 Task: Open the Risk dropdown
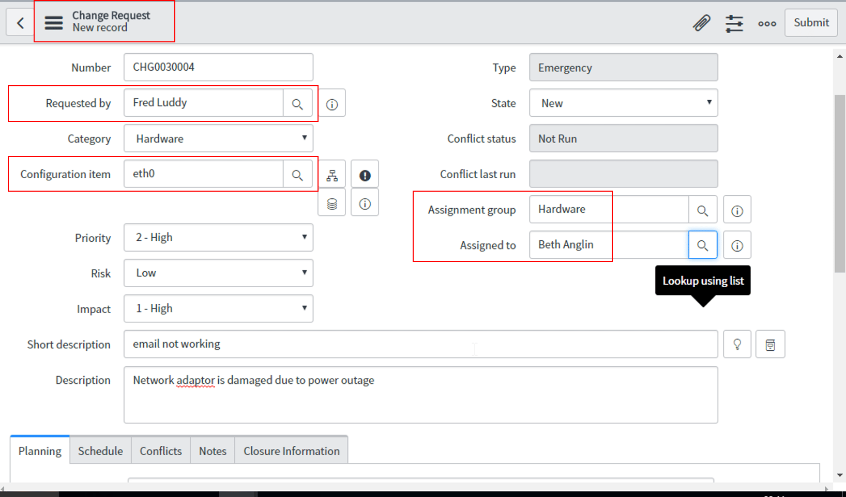click(x=218, y=273)
